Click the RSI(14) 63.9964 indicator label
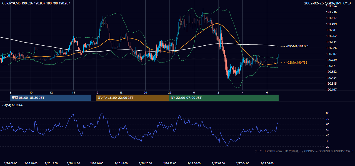This screenshot has height=166, width=355. [x=12, y=105]
